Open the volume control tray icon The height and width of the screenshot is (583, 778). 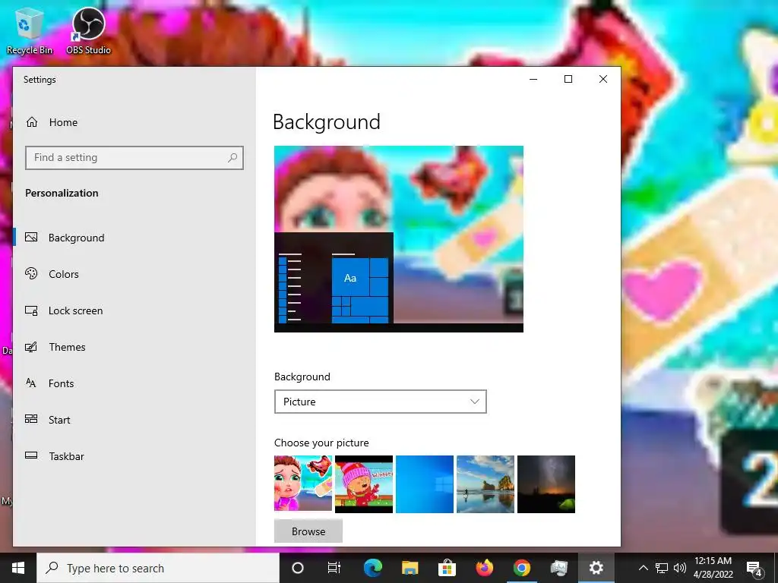[680, 568]
